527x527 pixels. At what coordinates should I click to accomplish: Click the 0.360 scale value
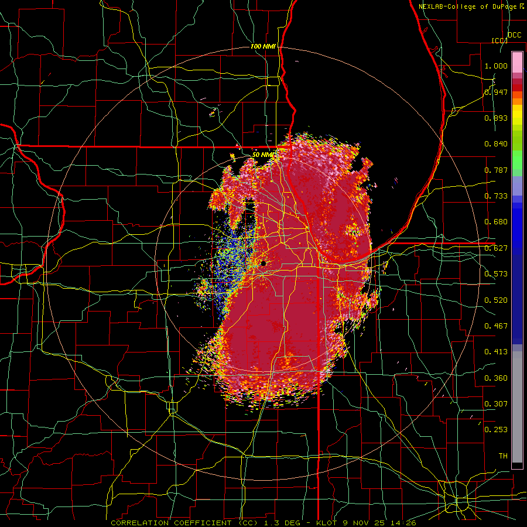tap(496, 378)
